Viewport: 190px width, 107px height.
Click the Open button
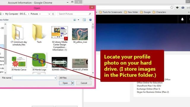tap(65, 83)
